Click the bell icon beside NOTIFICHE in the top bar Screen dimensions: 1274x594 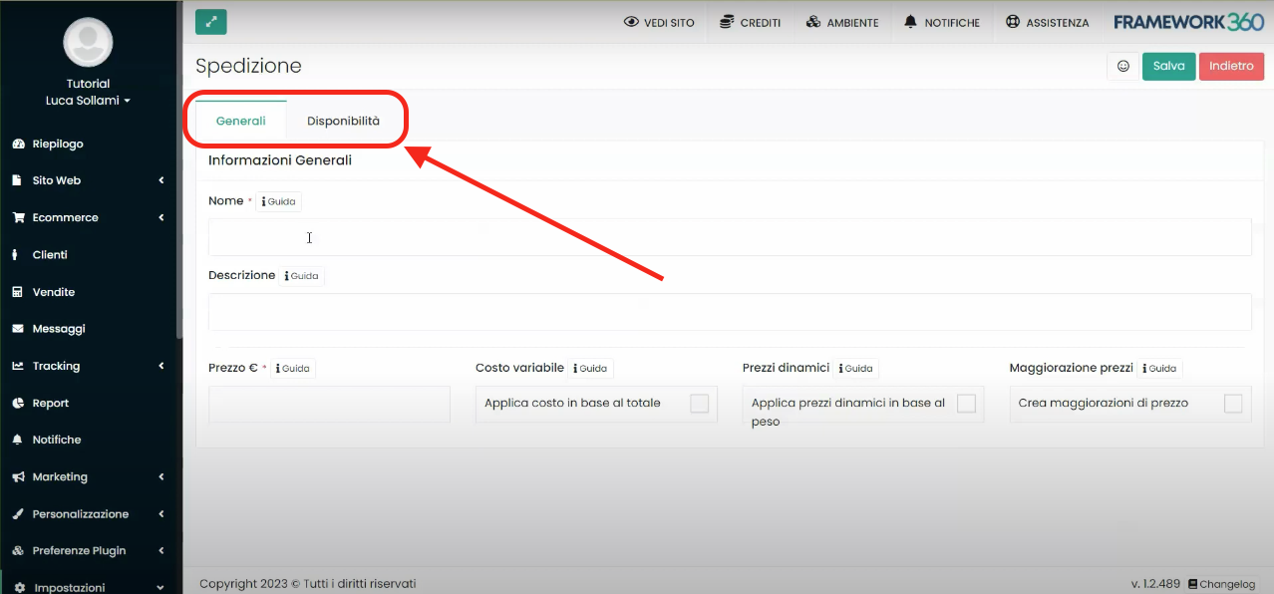click(910, 22)
